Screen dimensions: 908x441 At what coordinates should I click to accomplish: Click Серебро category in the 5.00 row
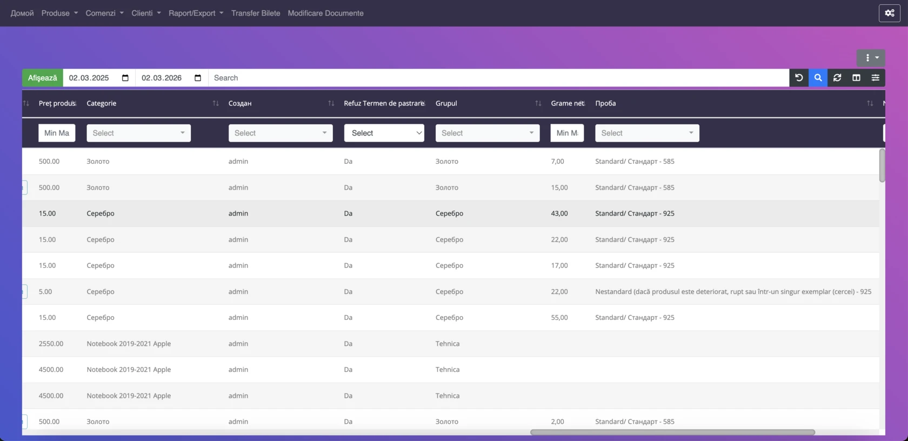pos(101,292)
